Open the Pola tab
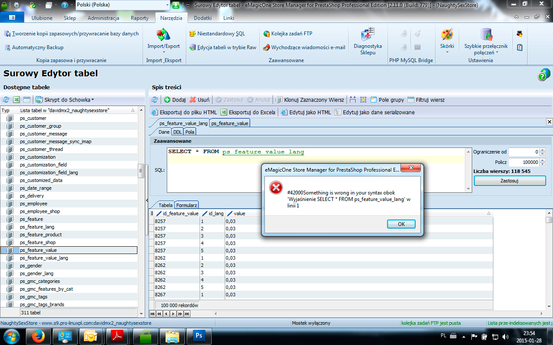Image resolution: width=553 pixels, height=345 pixels. click(x=190, y=132)
